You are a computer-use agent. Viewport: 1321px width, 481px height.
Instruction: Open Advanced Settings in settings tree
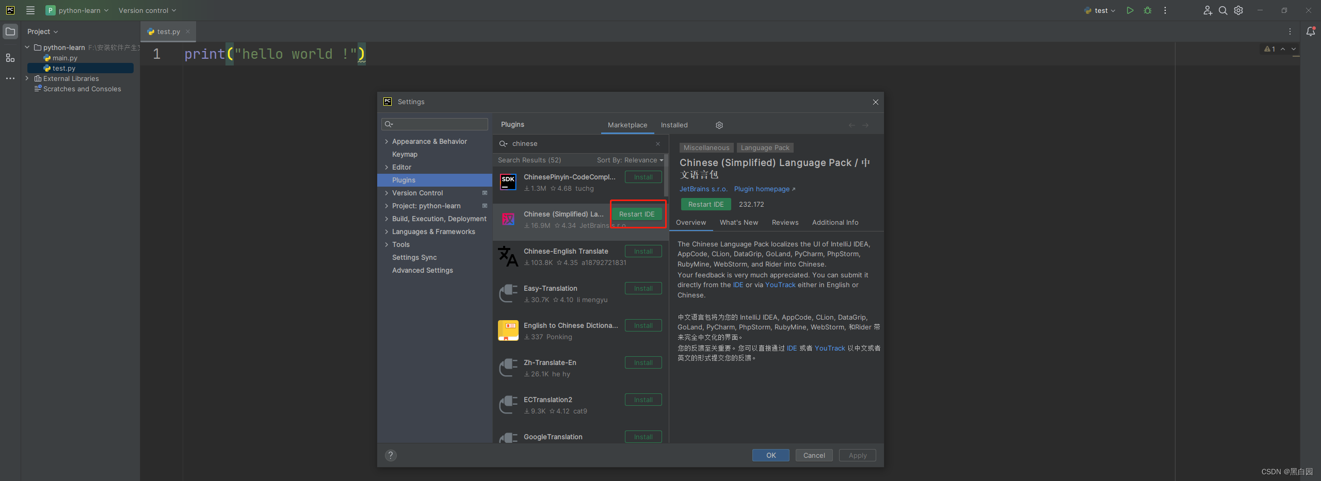coord(422,270)
